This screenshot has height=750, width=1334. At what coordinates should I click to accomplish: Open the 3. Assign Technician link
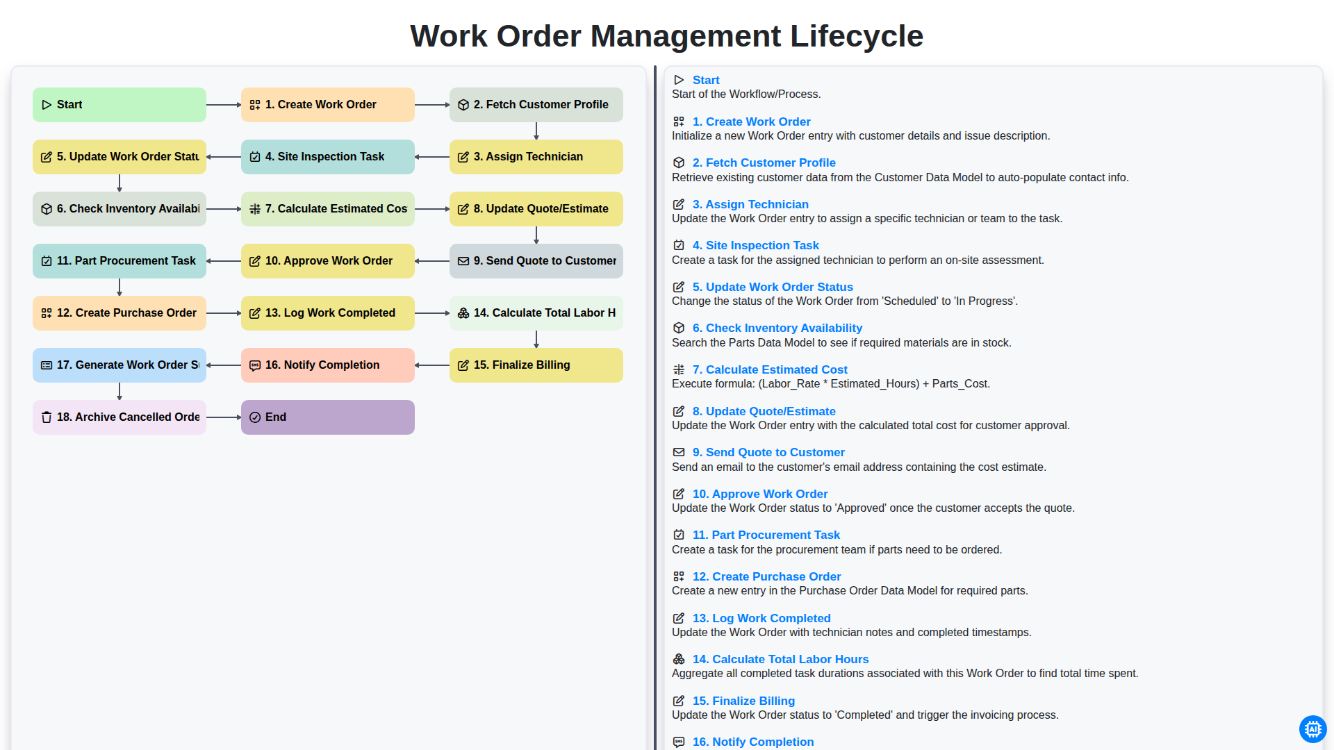click(750, 204)
